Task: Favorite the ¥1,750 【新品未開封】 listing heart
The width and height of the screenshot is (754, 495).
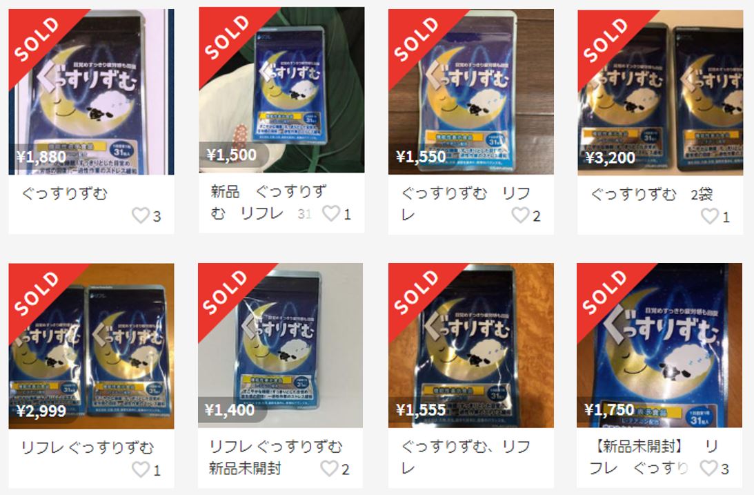Action: click(708, 467)
